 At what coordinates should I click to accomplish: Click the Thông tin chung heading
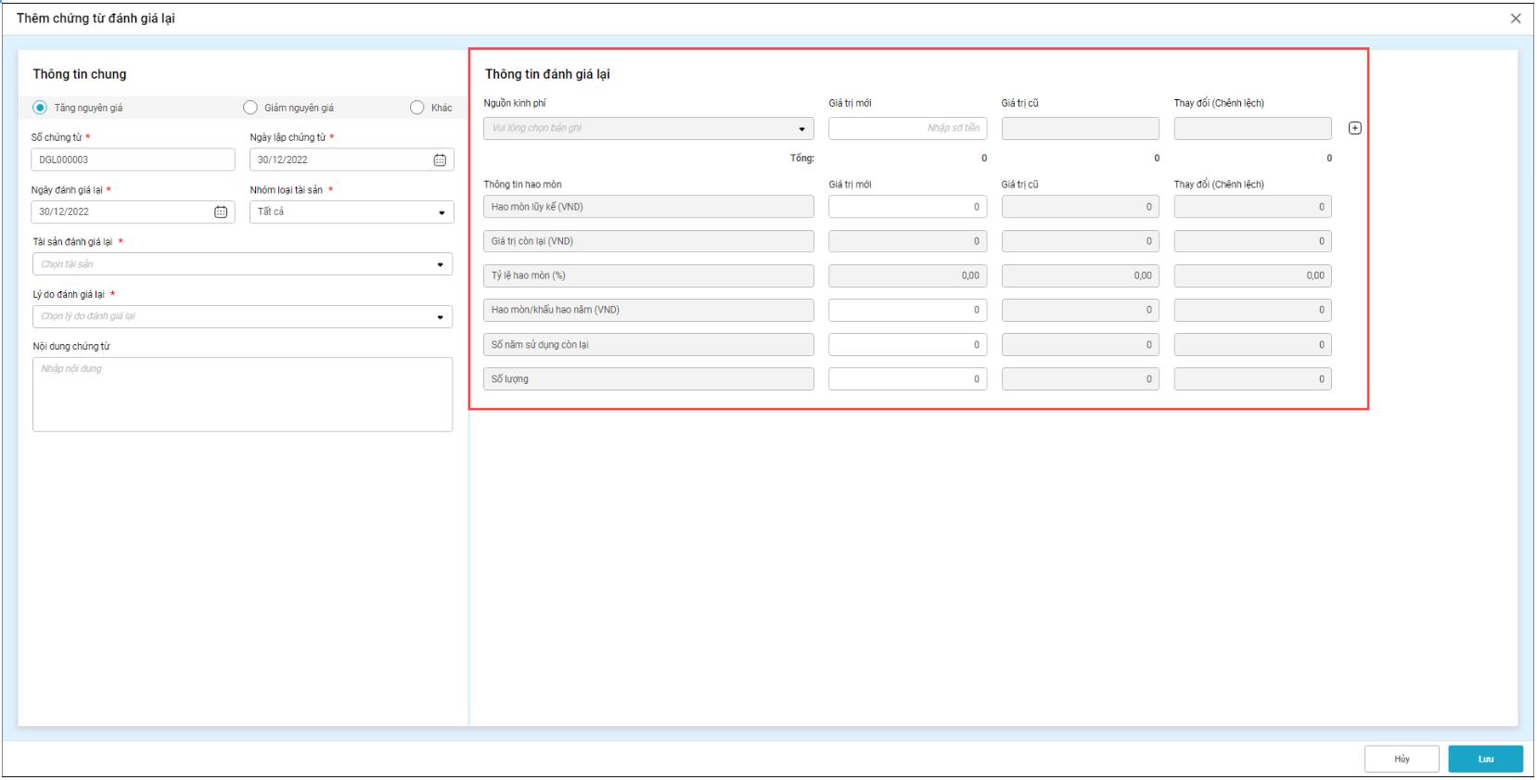coord(80,74)
